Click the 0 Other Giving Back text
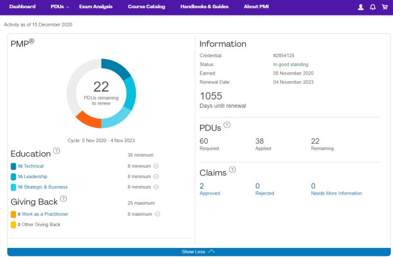Image resolution: width=393 pixels, height=259 pixels. click(x=39, y=225)
